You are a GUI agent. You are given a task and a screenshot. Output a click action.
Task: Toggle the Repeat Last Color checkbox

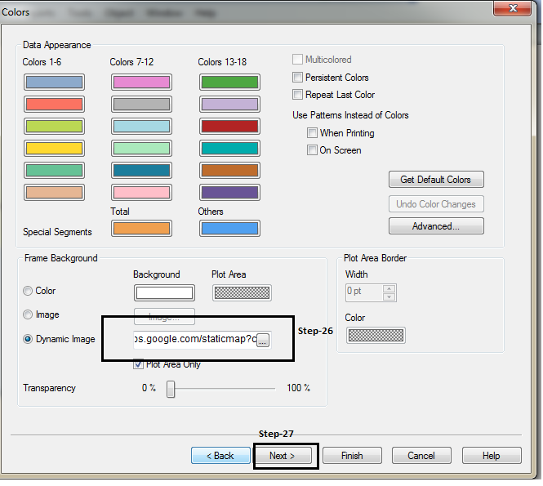click(298, 95)
